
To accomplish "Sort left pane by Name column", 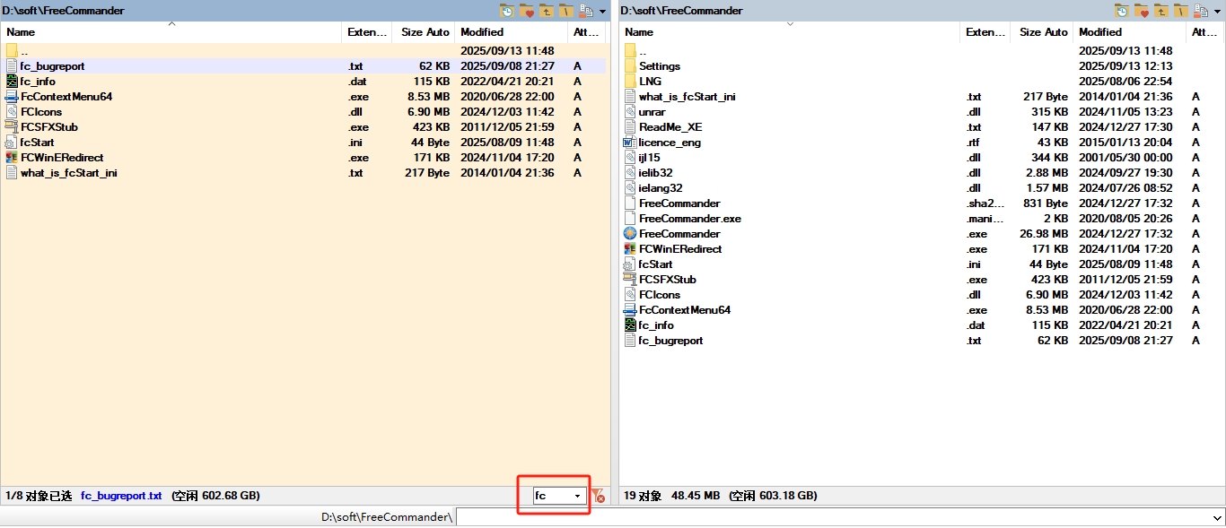I will tap(171, 32).
